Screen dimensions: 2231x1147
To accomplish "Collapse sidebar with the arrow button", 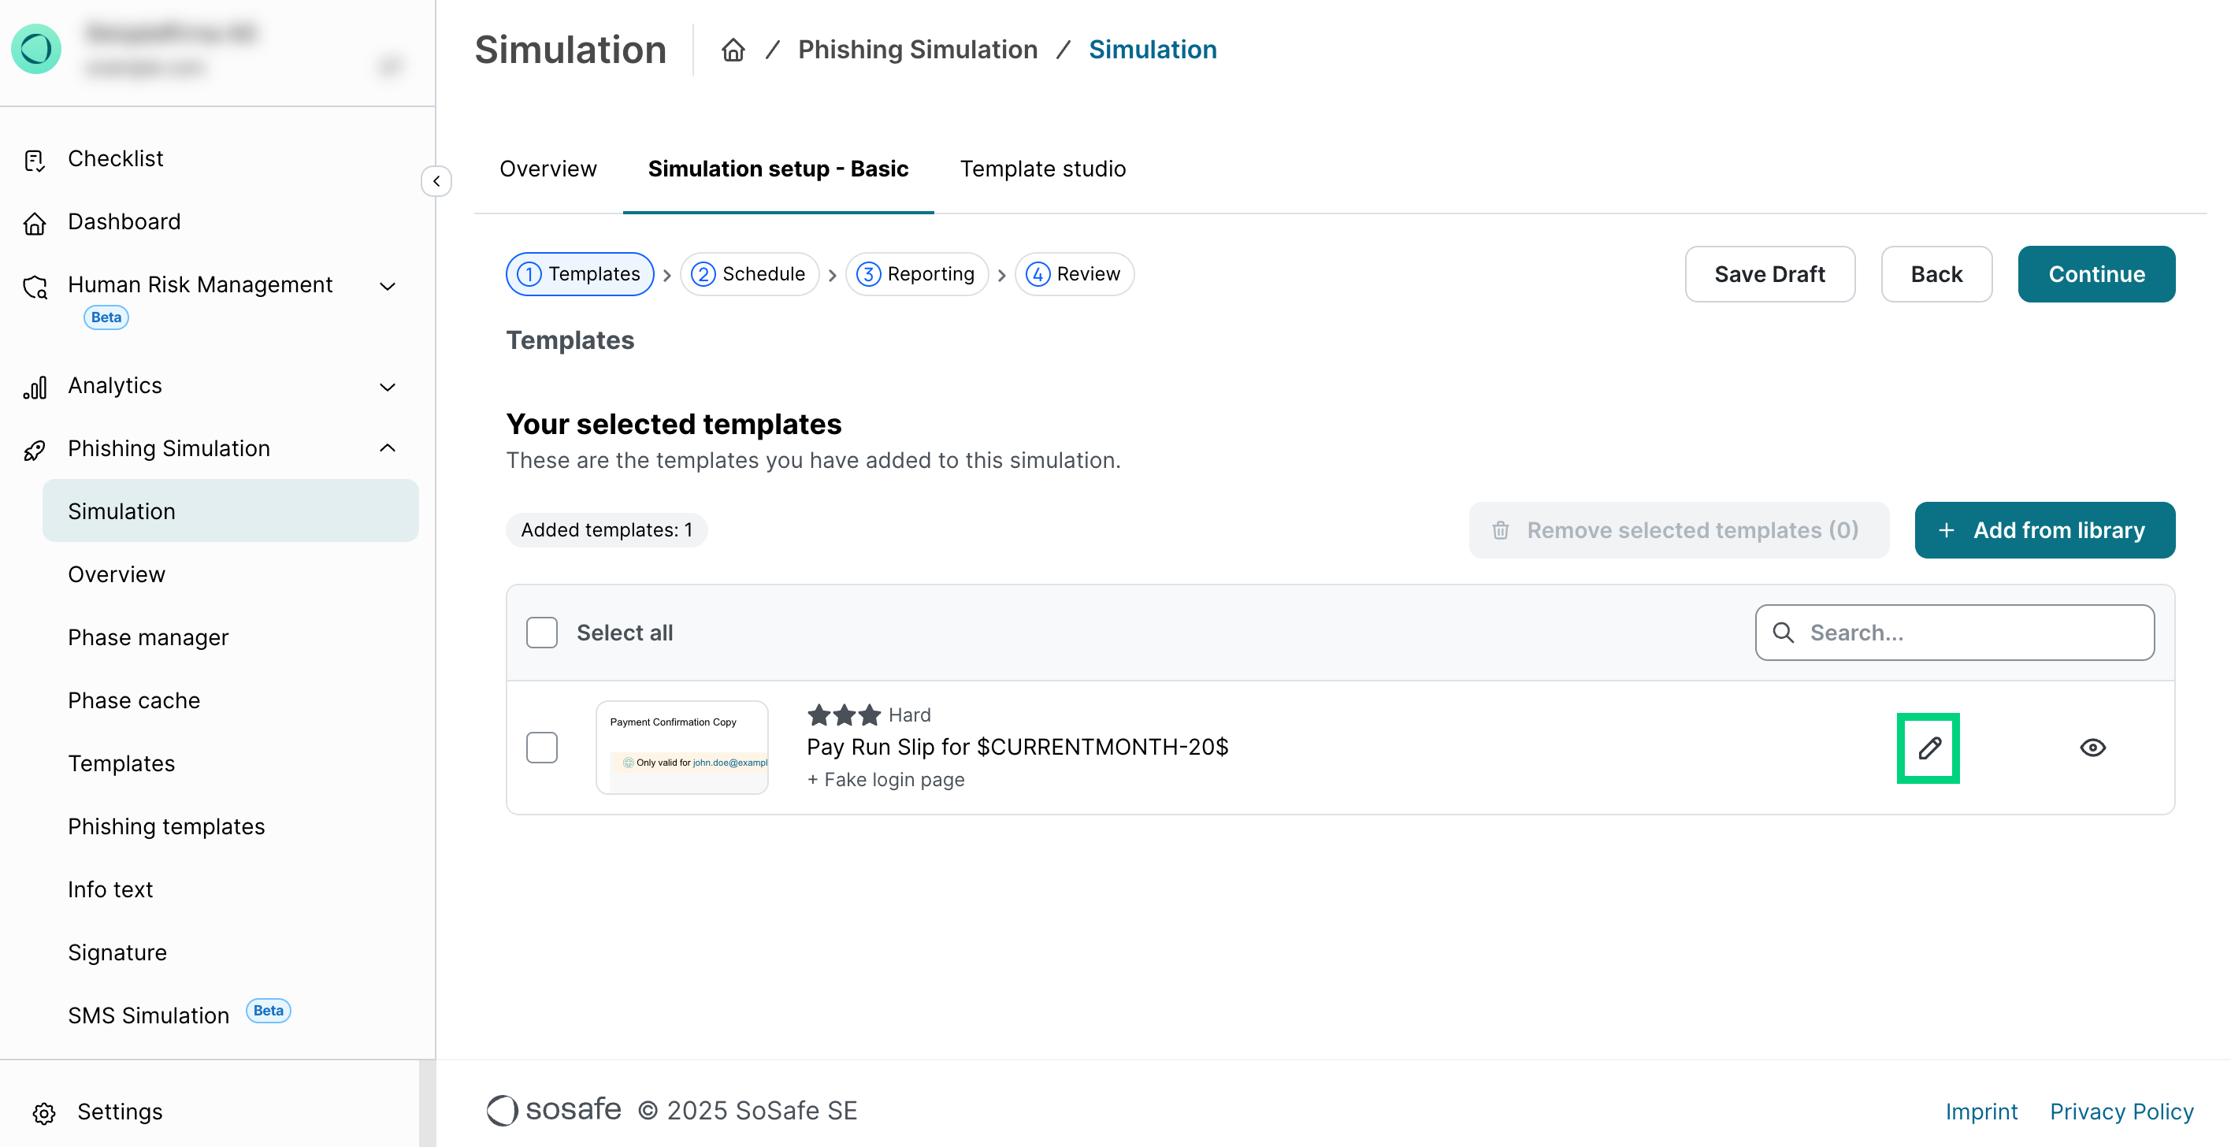I will [436, 181].
